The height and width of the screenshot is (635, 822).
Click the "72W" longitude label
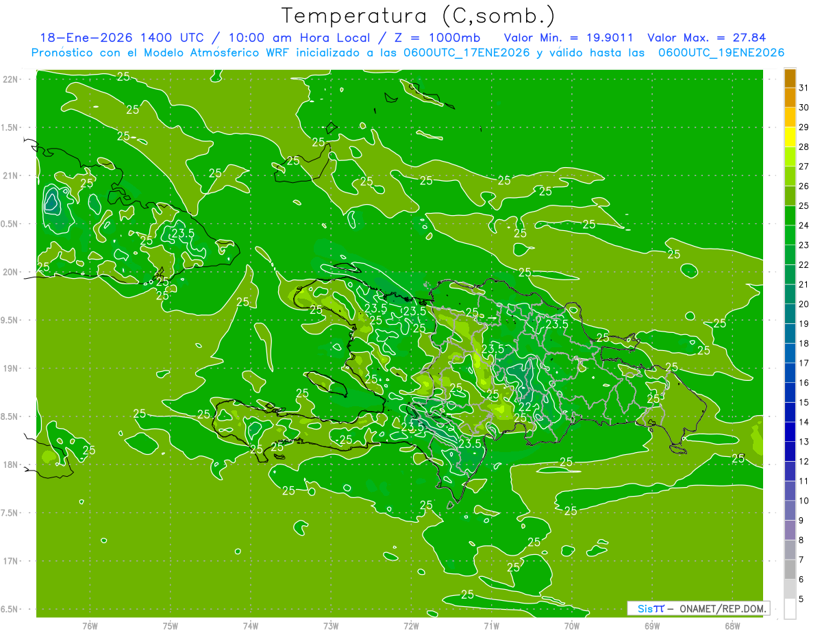click(x=411, y=625)
